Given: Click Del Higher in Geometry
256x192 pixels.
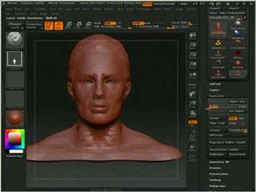Looking at the screenshot, I should [237, 111].
